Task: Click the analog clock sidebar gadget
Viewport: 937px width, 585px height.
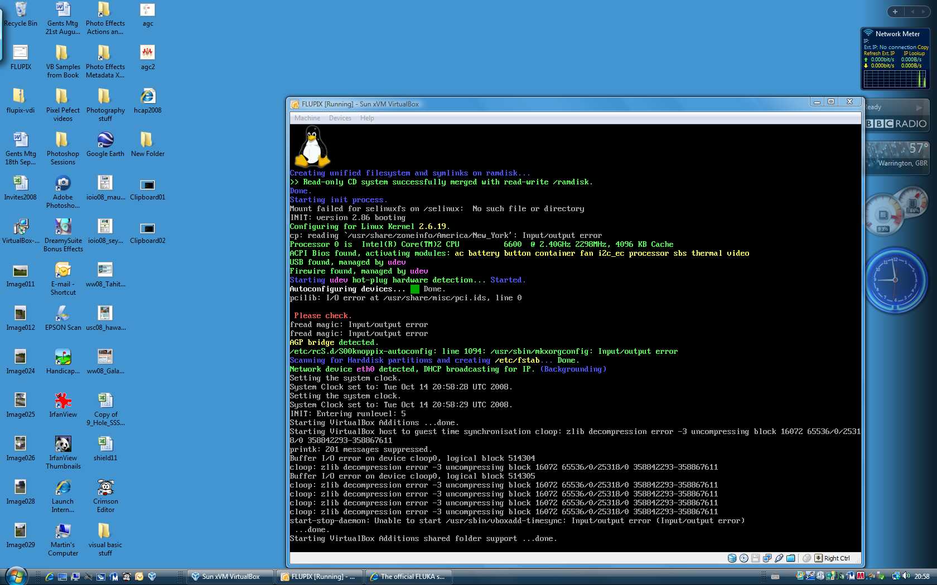Action: pyautogui.click(x=895, y=280)
